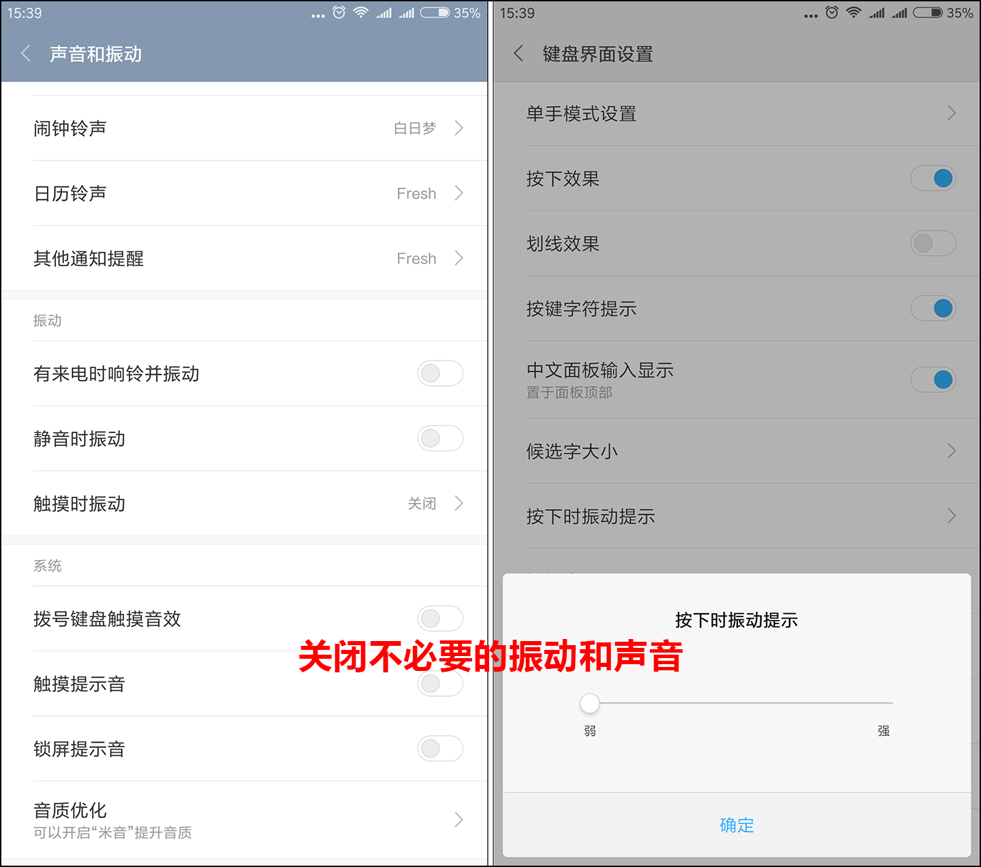Viewport: 981px width, 867px height.
Task: Tap 强 label at slider end
Action: point(884,731)
